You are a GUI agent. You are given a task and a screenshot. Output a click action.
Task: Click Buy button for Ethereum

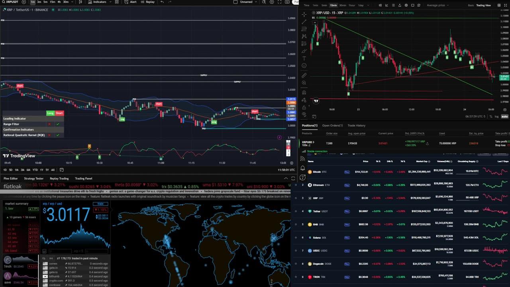[x=347, y=185]
